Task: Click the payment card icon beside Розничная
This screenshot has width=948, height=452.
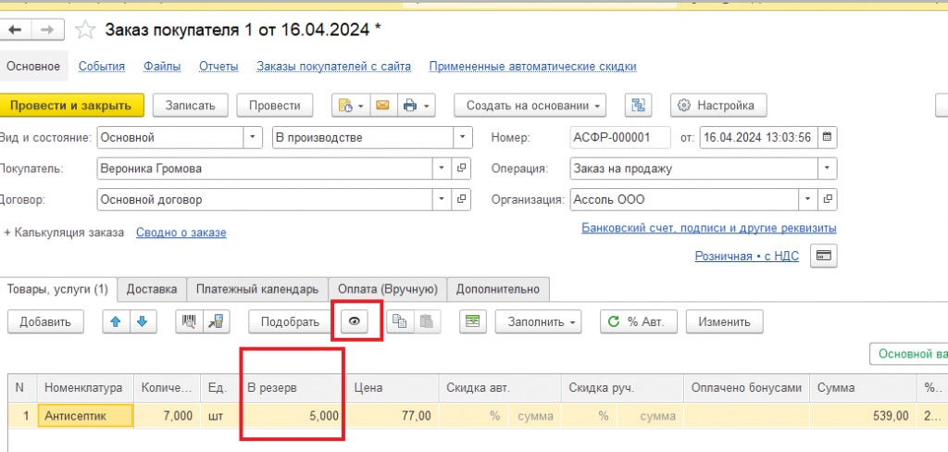Action: tap(823, 256)
